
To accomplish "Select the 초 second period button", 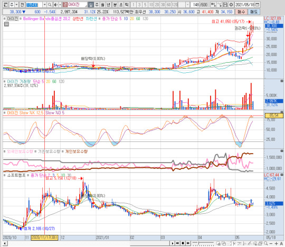I will click(x=121, y=5).
